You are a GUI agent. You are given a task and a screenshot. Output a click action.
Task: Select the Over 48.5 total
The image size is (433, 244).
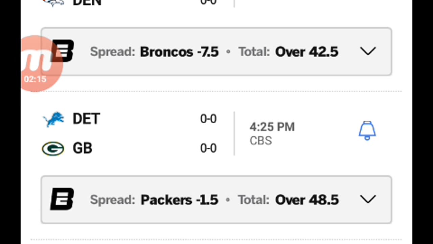pos(307,200)
